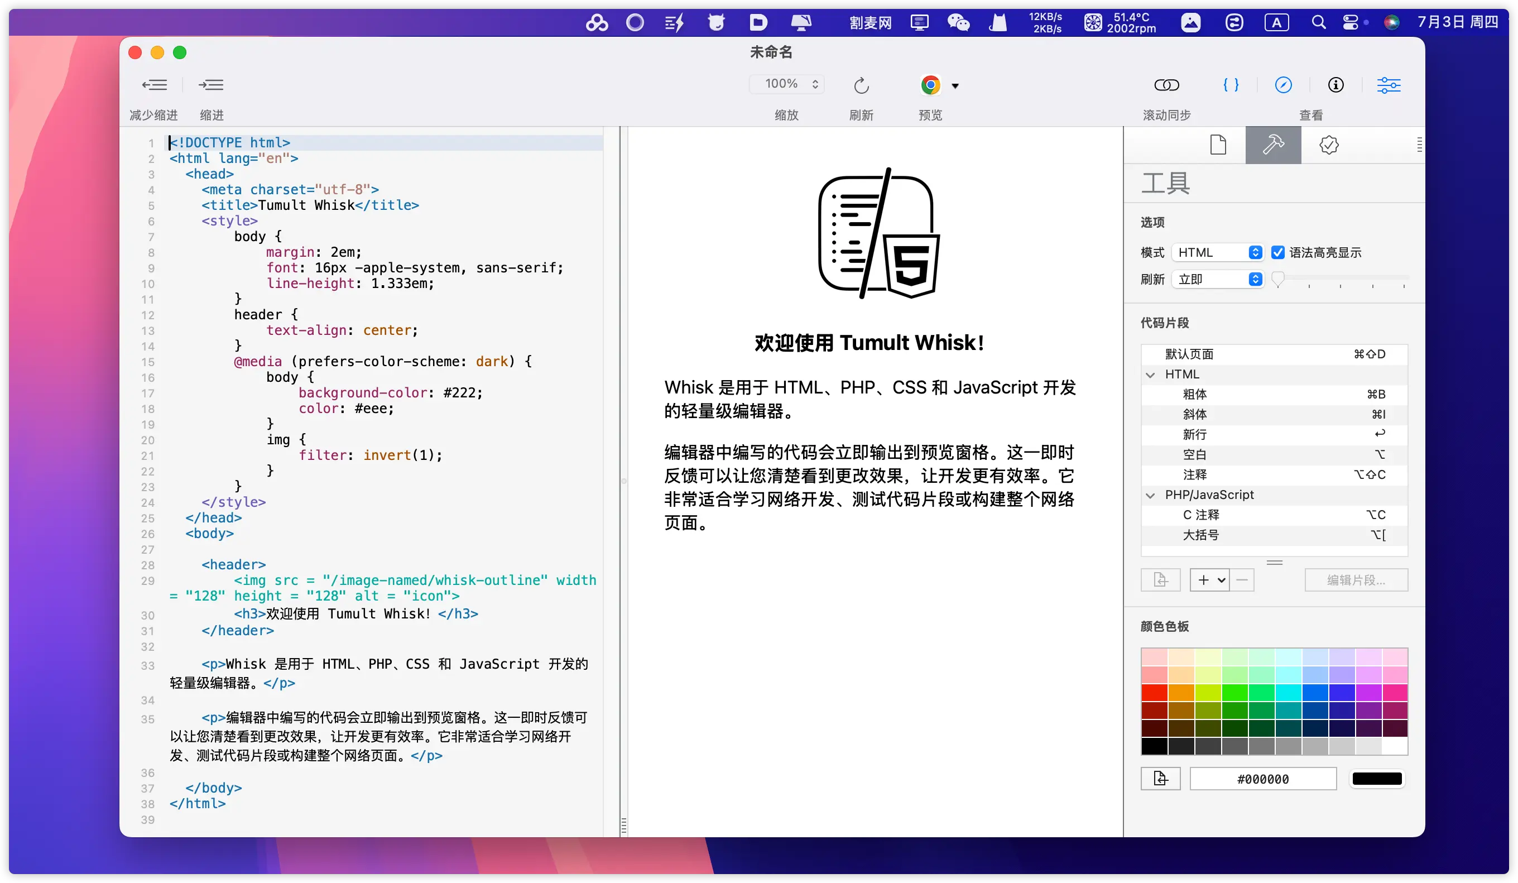
Task: Select the 新行 new line snippet
Action: (1274, 434)
